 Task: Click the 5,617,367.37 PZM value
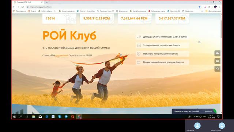(x=172, y=18)
